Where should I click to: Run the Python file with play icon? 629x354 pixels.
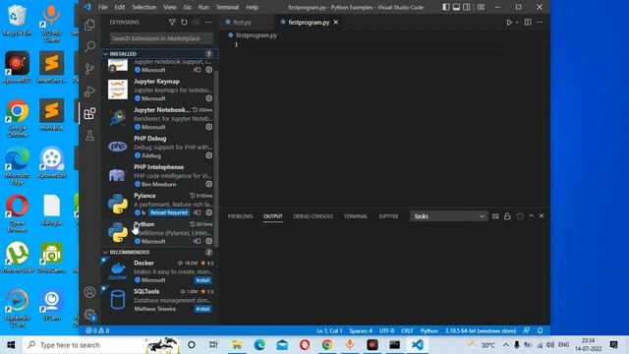point(509,23)
